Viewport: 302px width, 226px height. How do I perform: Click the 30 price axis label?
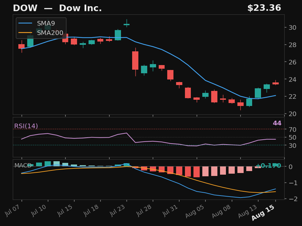click(x=292, y=28)
